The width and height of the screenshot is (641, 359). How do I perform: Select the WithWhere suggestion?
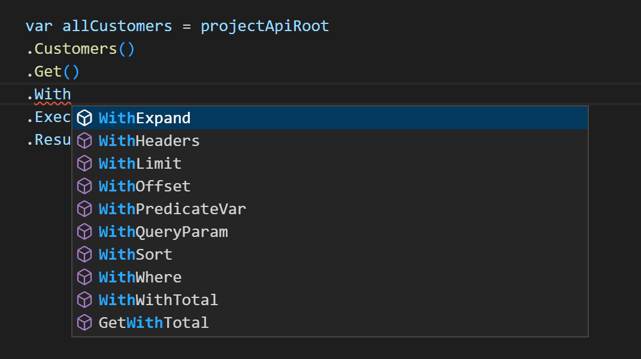pyautogui.click(x=140, y=277)
